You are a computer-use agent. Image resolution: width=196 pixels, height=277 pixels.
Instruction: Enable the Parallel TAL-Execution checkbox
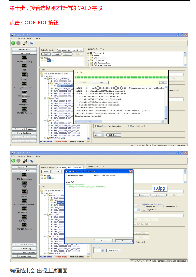click(x=96, y=126)
